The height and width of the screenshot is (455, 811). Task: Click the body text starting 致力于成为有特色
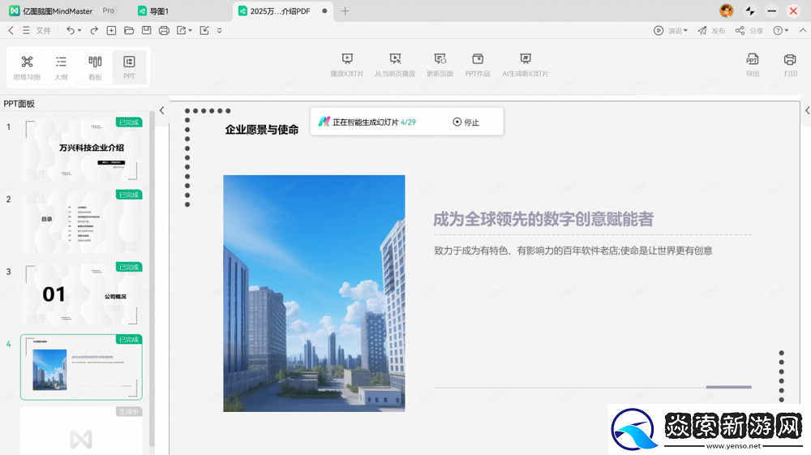pos(573,251)
